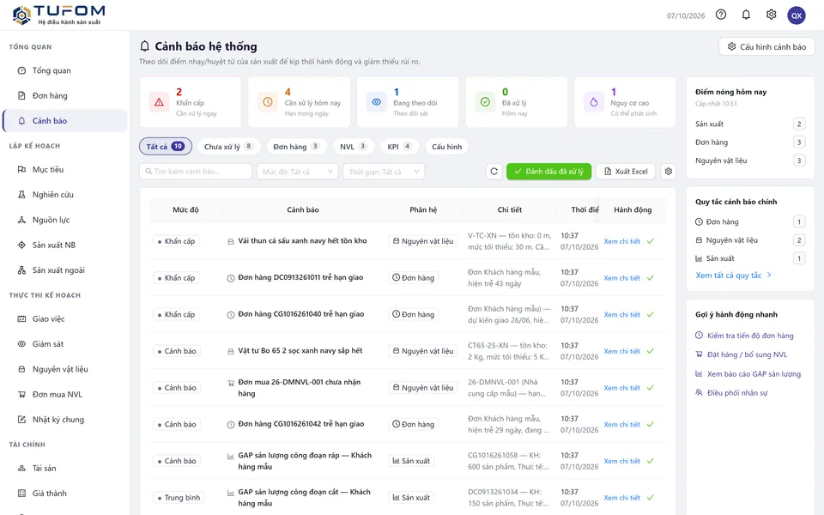824x515 pixels.
Task: Open 'Xem báo cáo GAP sản lượng' link
Action: coord(748,373)
